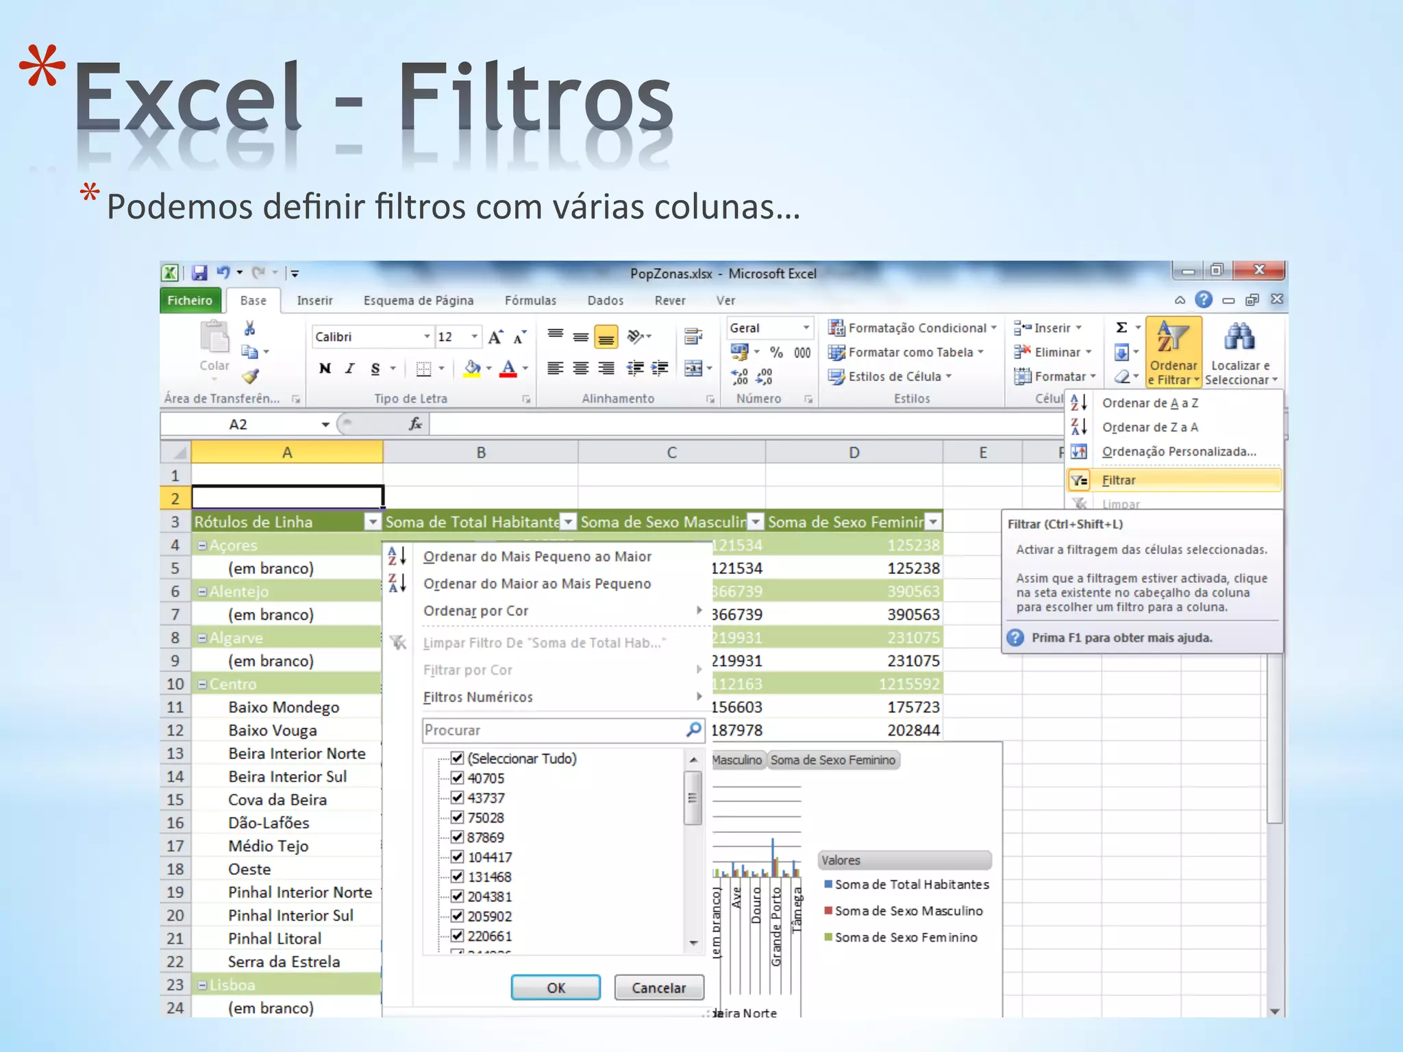This screenshot has width=1403, height=1052.
Task: Uncheck the 75028 value checkbox
Action: (458, 817)
